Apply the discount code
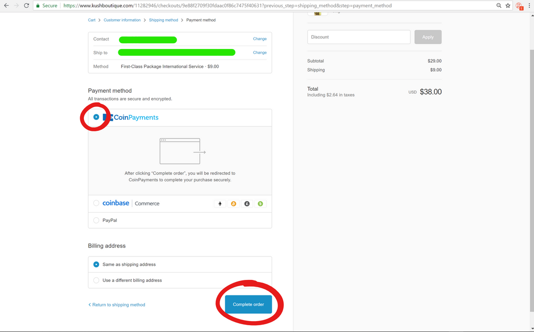This screenshot has height=332, width=534. tap(428, 37)
